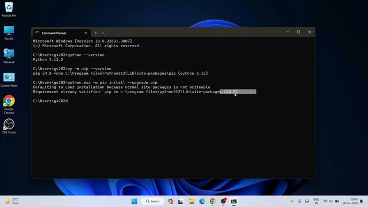368x207 pixels.
Task: Open Wi-Fi network quick settings
Action: coord(325,201)
